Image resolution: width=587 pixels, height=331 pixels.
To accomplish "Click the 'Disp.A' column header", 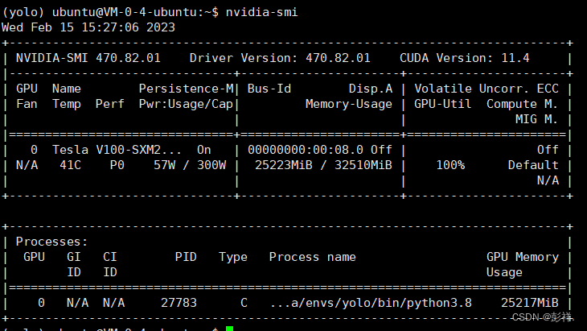I will pyautogui.click(x=371, y=89).
